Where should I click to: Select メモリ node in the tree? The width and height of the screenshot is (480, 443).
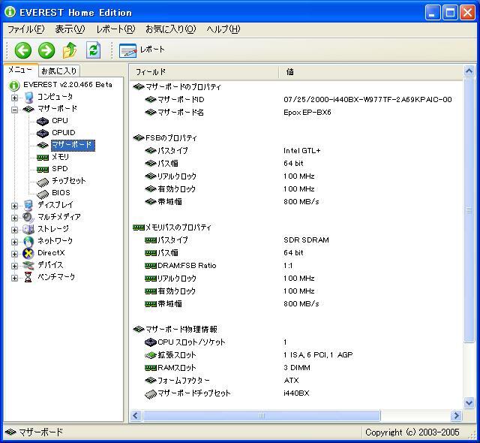pos(60,157)
